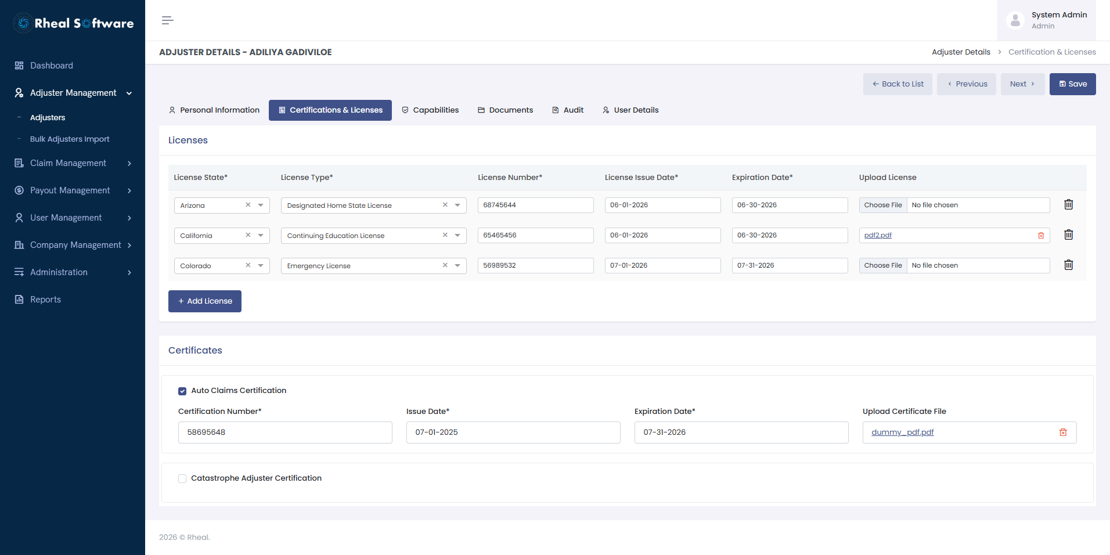Delete the uploaded pdf2.pdf file with red trash icon

[1041, 236]
